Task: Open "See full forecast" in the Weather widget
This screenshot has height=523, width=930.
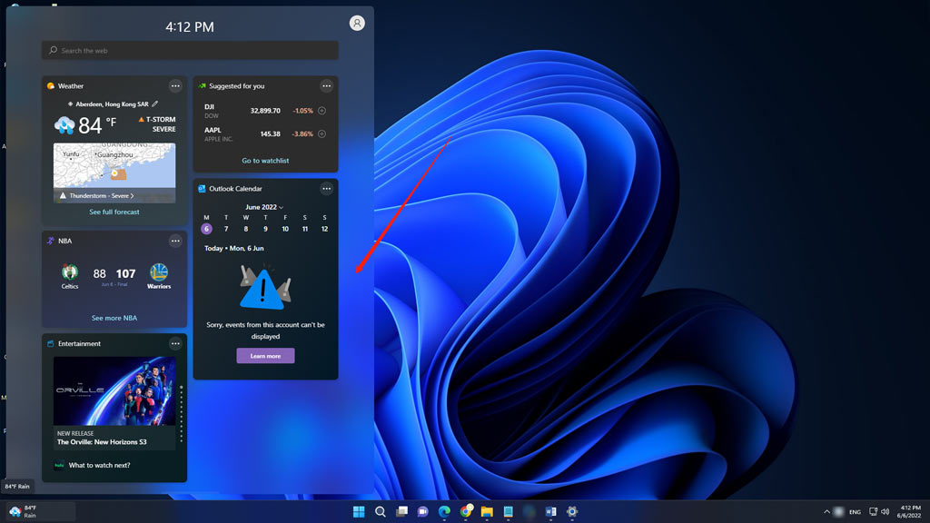Action: coord(114,212)
